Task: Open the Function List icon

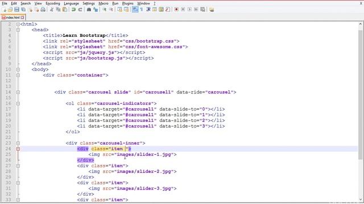Action: point(168,10)
